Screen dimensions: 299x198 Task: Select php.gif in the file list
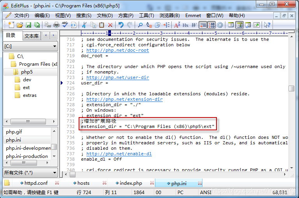[14, 132]
